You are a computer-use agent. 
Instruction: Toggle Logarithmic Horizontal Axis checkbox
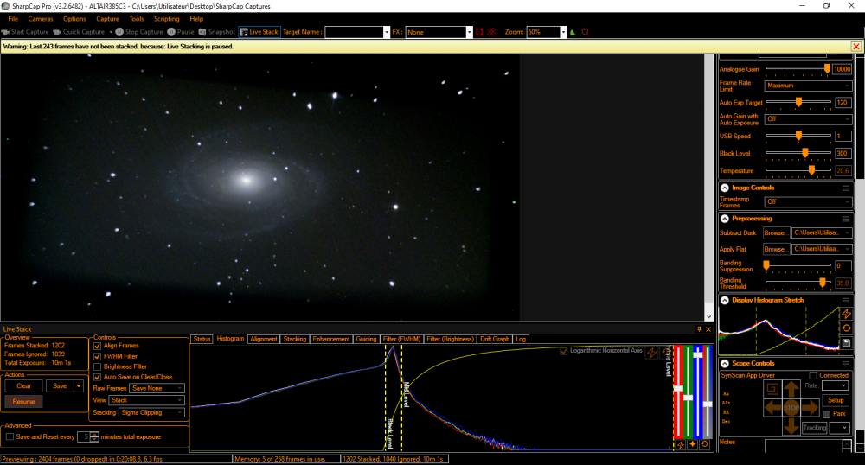click(x=564, y=351)
